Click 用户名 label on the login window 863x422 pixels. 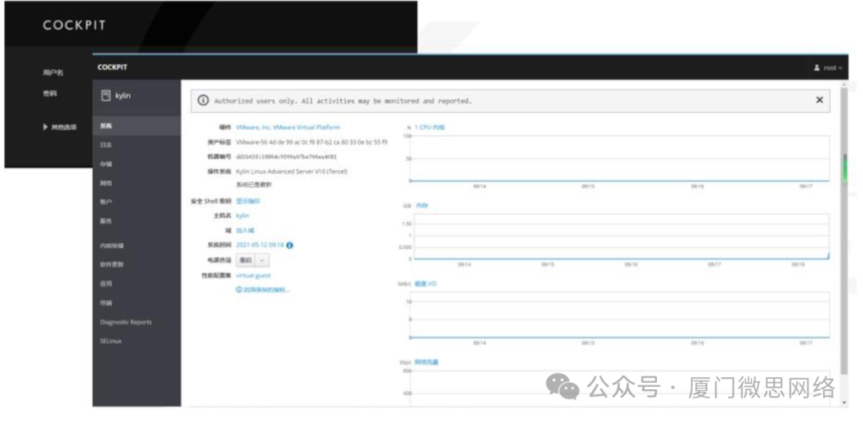[53, 73]
